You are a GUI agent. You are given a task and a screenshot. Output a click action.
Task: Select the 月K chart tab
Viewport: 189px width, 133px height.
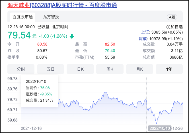[x=139, y=69]
